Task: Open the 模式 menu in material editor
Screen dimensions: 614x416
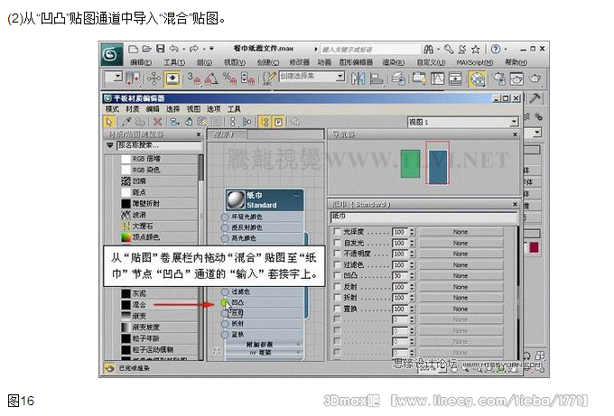Action: (112, 108)
